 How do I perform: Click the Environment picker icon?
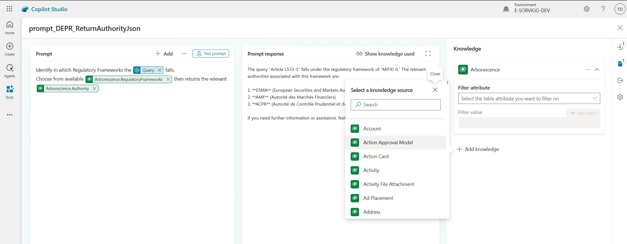tap(506, 9)
